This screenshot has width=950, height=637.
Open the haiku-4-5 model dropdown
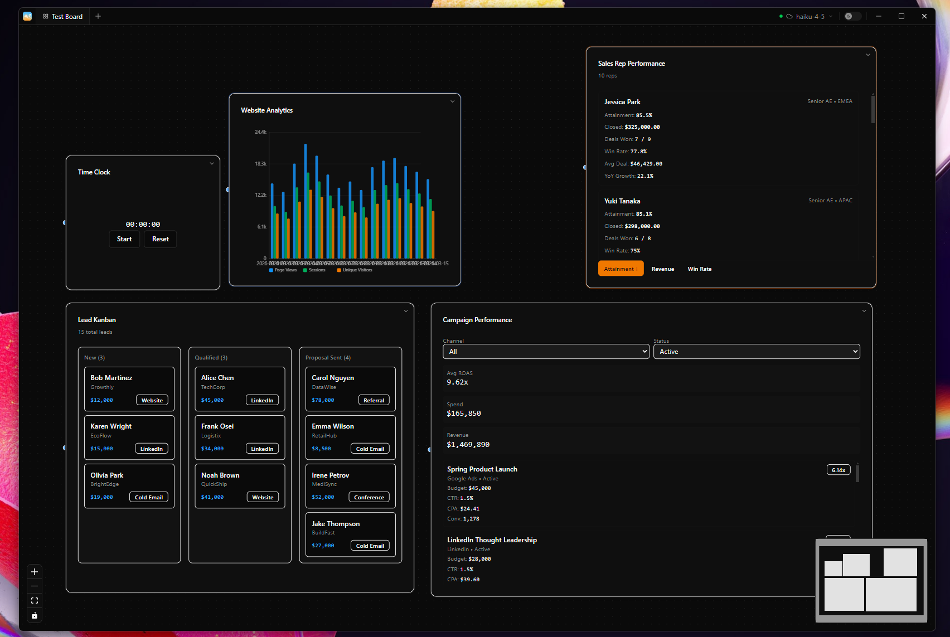click(831, 16)
